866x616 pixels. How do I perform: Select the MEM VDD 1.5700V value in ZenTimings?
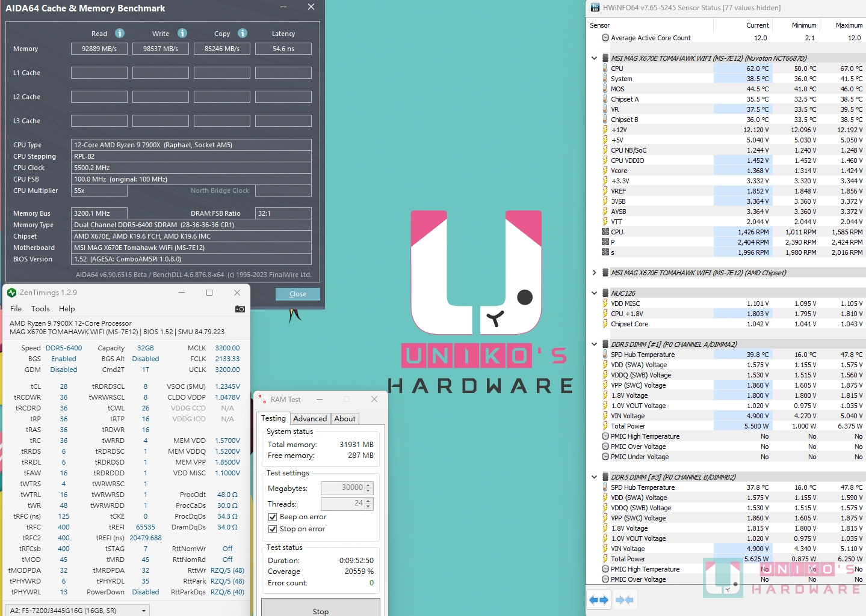click(227, 441)
